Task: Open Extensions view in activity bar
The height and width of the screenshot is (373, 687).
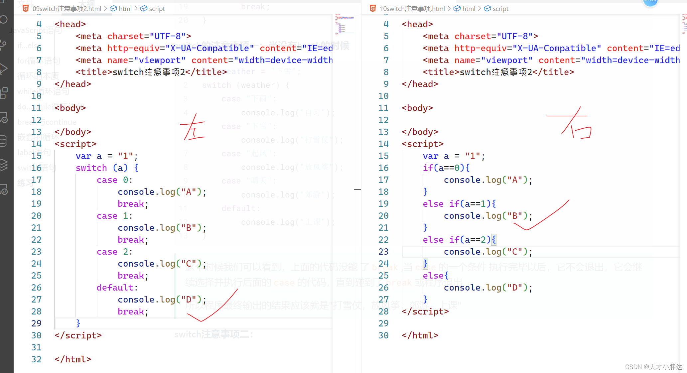Action: point(4,93)
